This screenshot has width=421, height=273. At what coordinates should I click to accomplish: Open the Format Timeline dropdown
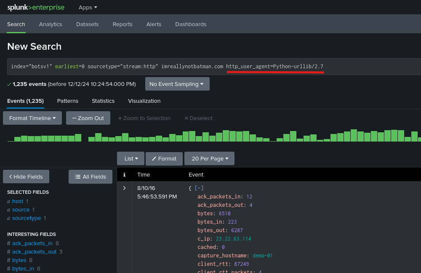click(32, 118)
